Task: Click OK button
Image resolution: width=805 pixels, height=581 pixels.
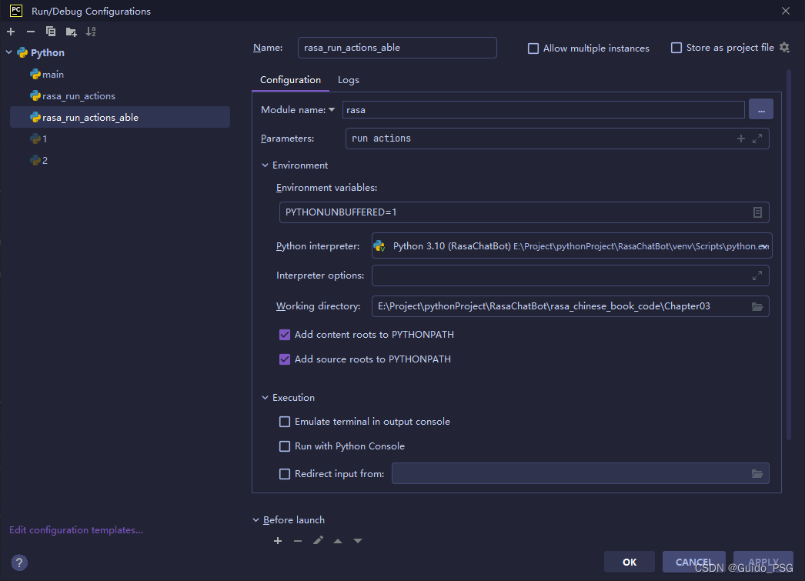Action: coord(630,562)
